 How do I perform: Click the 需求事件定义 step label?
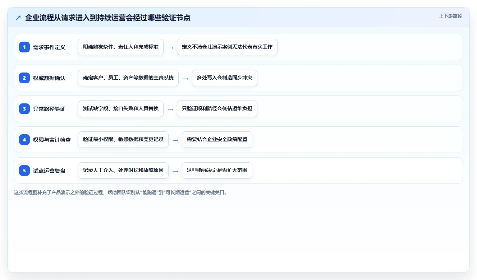49,47
